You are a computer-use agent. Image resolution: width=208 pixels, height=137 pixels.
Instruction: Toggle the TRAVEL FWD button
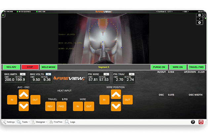point(196,67)
